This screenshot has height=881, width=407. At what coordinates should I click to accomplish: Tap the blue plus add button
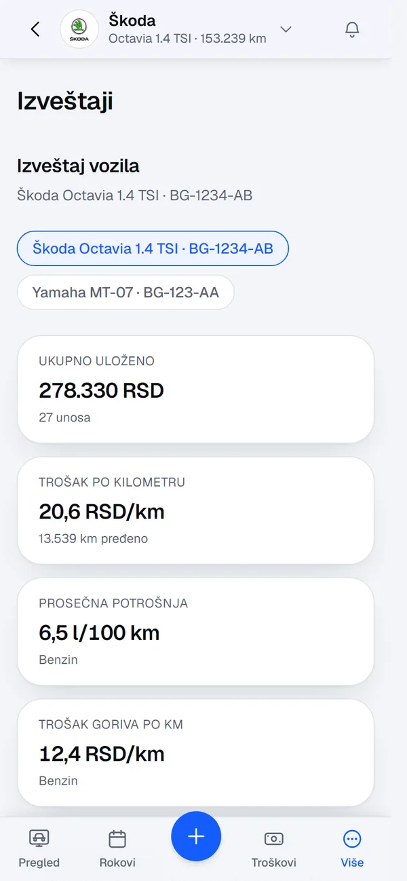(196, 836)
